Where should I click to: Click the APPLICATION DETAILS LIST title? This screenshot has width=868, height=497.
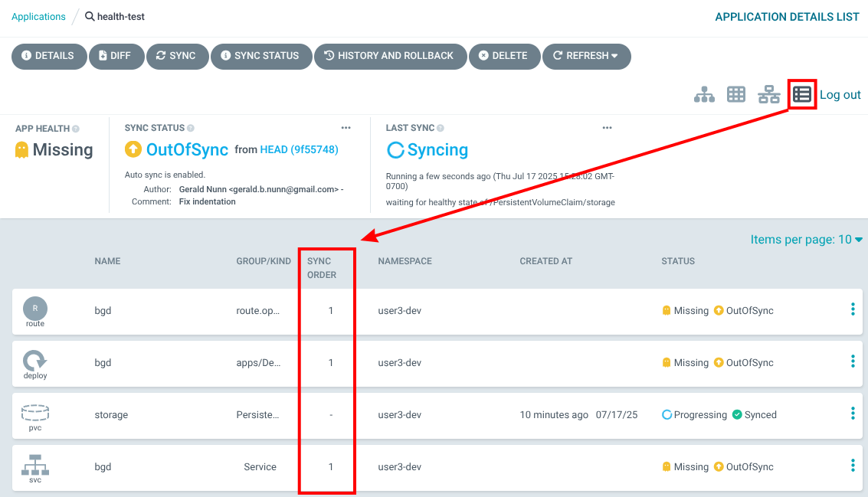point(788,17)
